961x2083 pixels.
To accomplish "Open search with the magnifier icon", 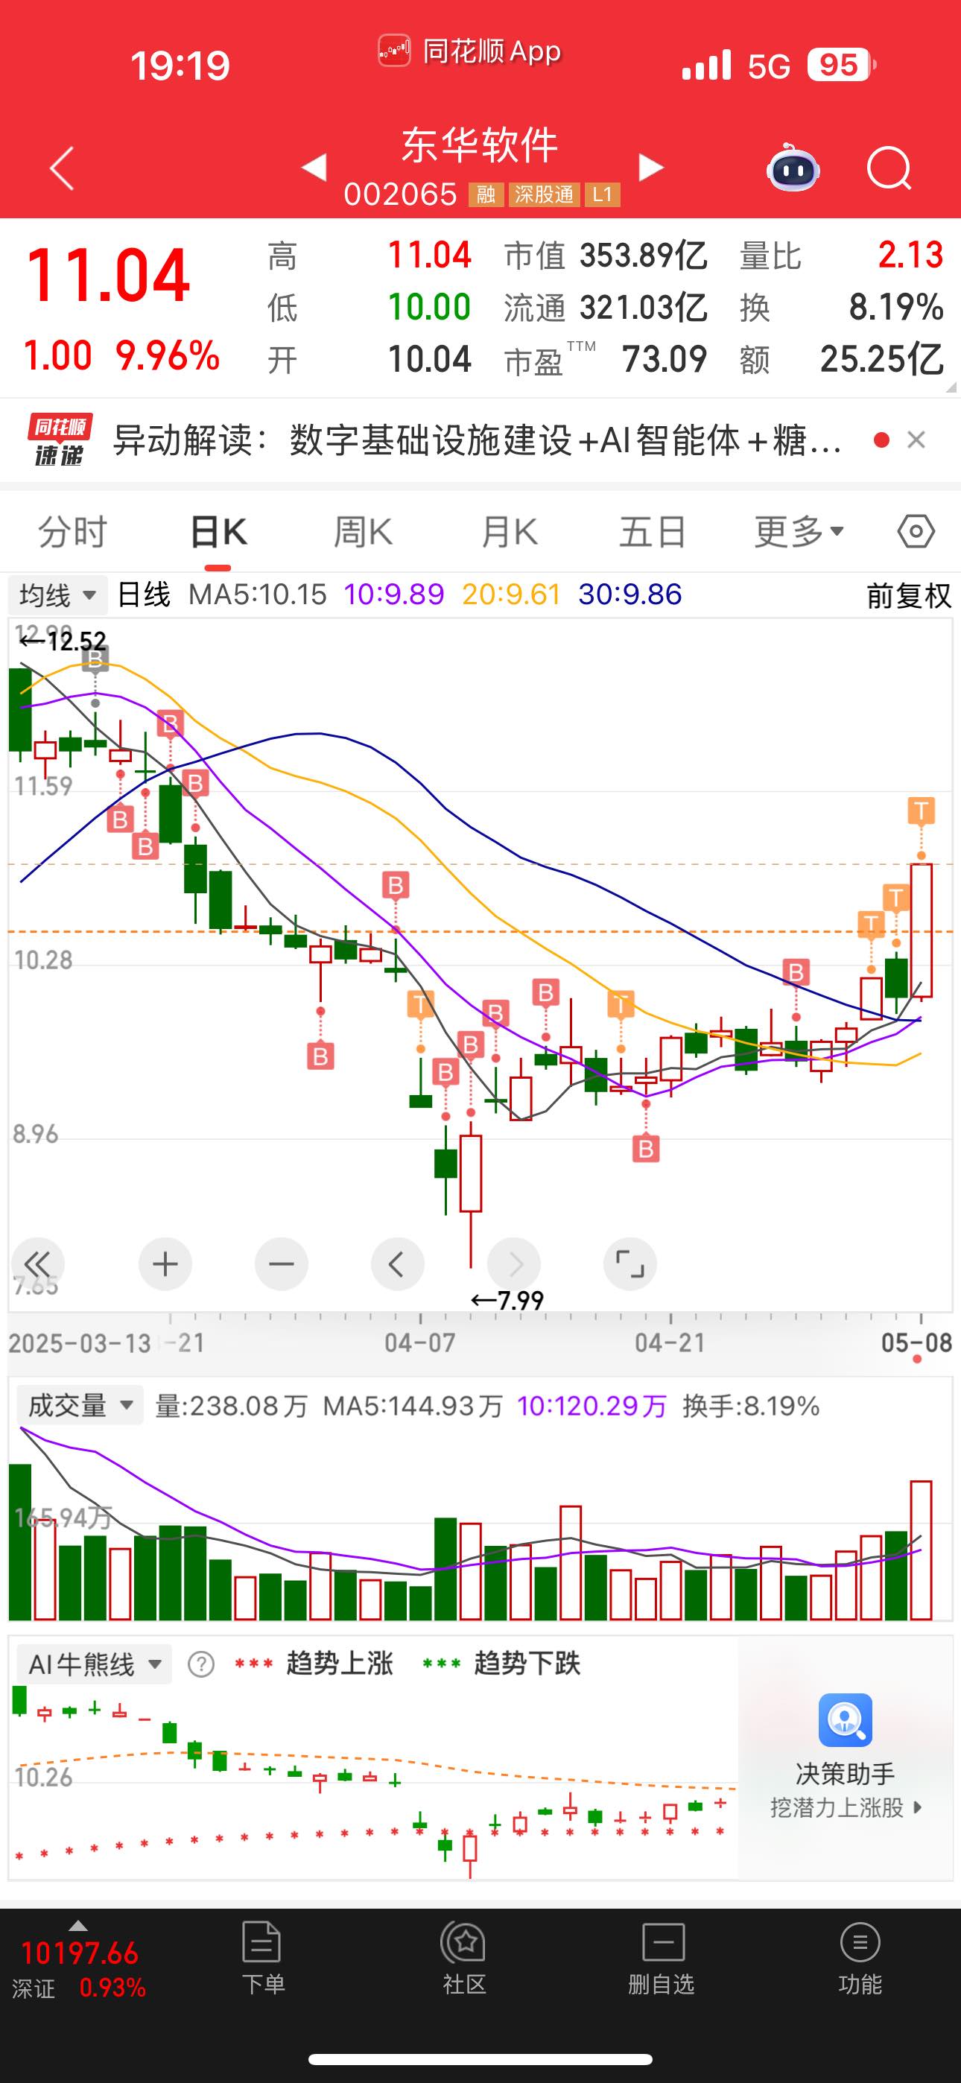I will tap(889, 168).
